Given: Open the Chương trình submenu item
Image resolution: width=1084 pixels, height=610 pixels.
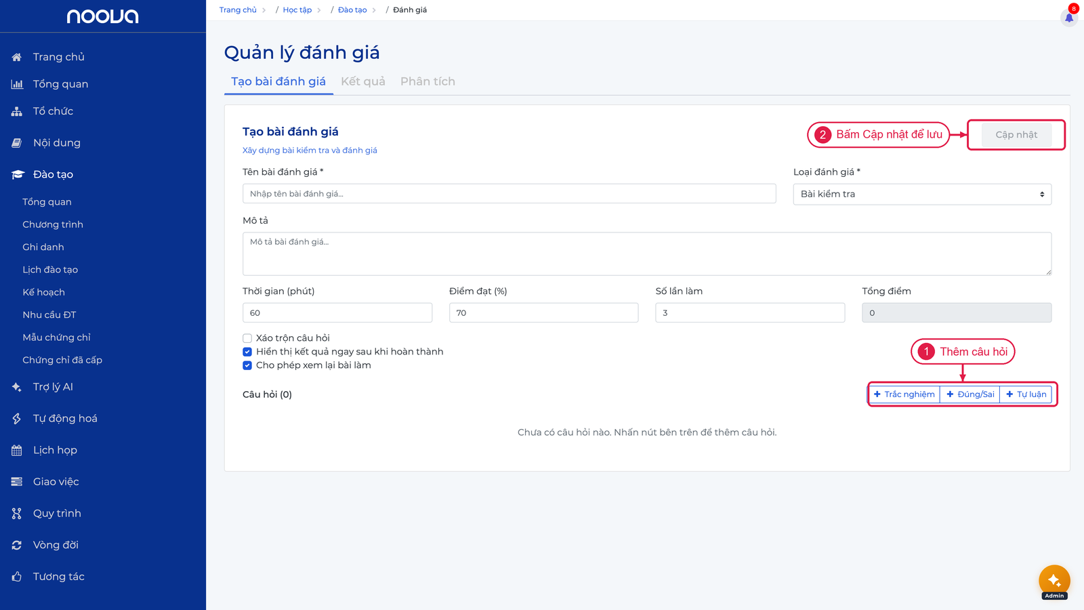Looking at the screenshot, I should [x=53, y=224].
